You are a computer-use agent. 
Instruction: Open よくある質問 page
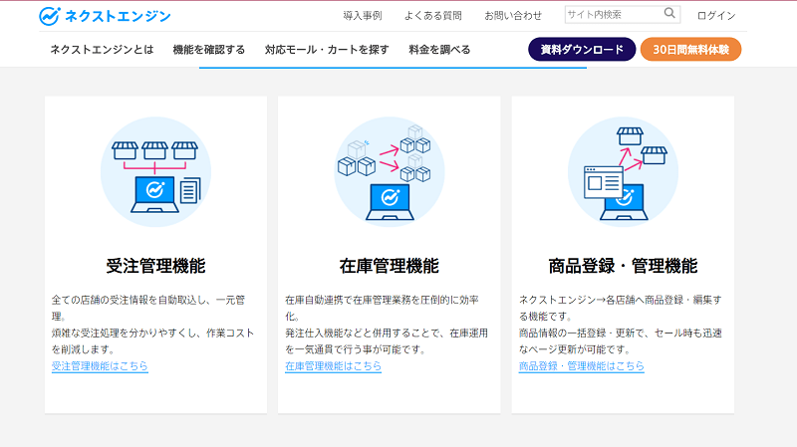[433, 16]
